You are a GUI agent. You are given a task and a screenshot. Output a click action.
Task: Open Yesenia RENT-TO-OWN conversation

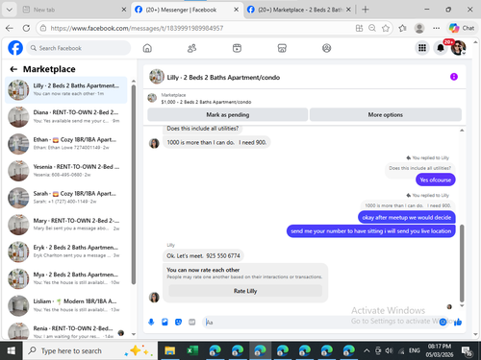65,171
